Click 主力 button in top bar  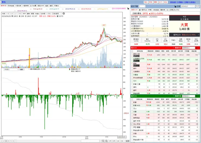(x=161, y=2)
